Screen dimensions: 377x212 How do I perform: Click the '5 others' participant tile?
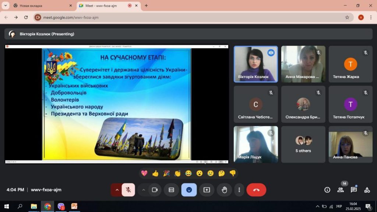click(303, 145)
